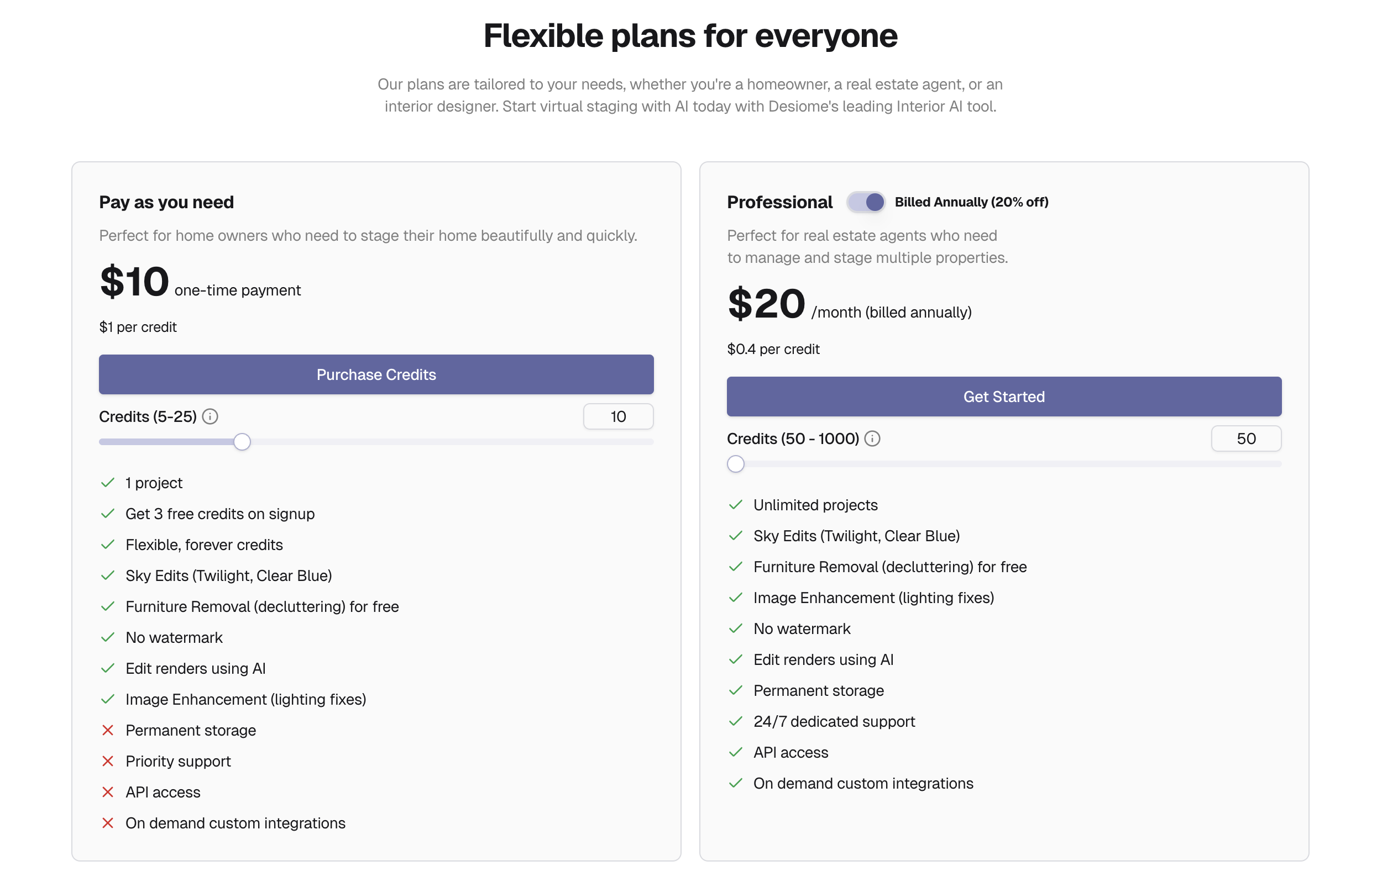
Task: Click the Professional plan credits slider handle
Action: tap(735, 464)
